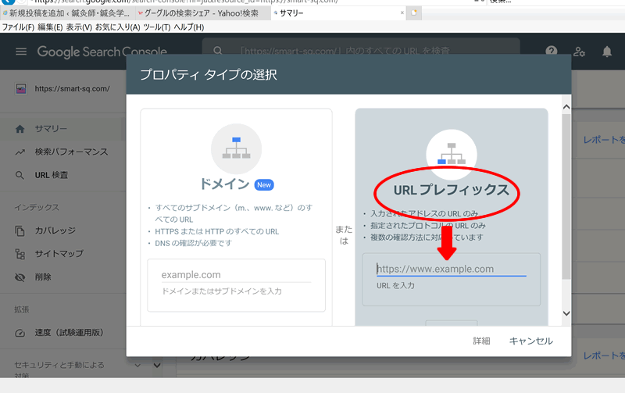Click the 詳細 button

[481, 341]
